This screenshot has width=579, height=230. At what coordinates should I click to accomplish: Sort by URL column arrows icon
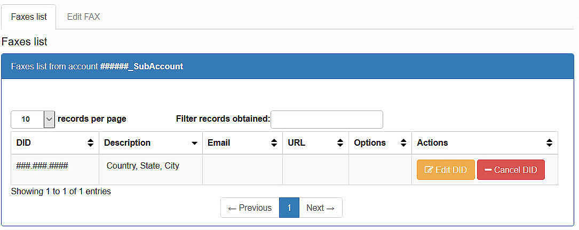(x=340, y=143)
